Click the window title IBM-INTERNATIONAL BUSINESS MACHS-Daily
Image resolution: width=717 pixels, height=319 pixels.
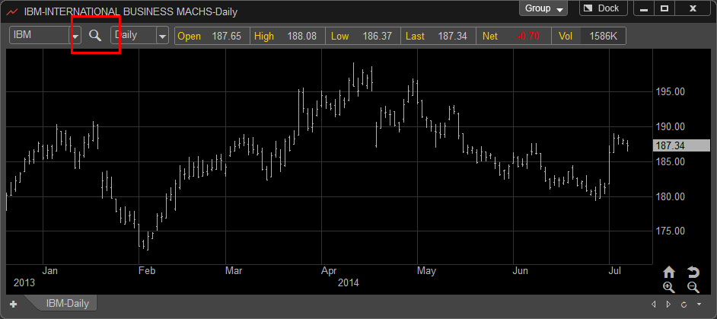[131, 12]
